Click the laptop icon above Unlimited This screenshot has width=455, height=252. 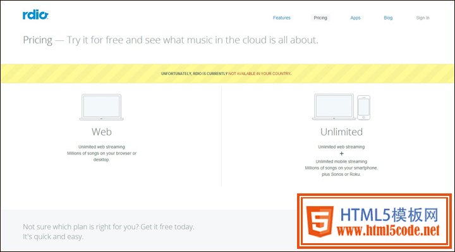coord(334,106)
